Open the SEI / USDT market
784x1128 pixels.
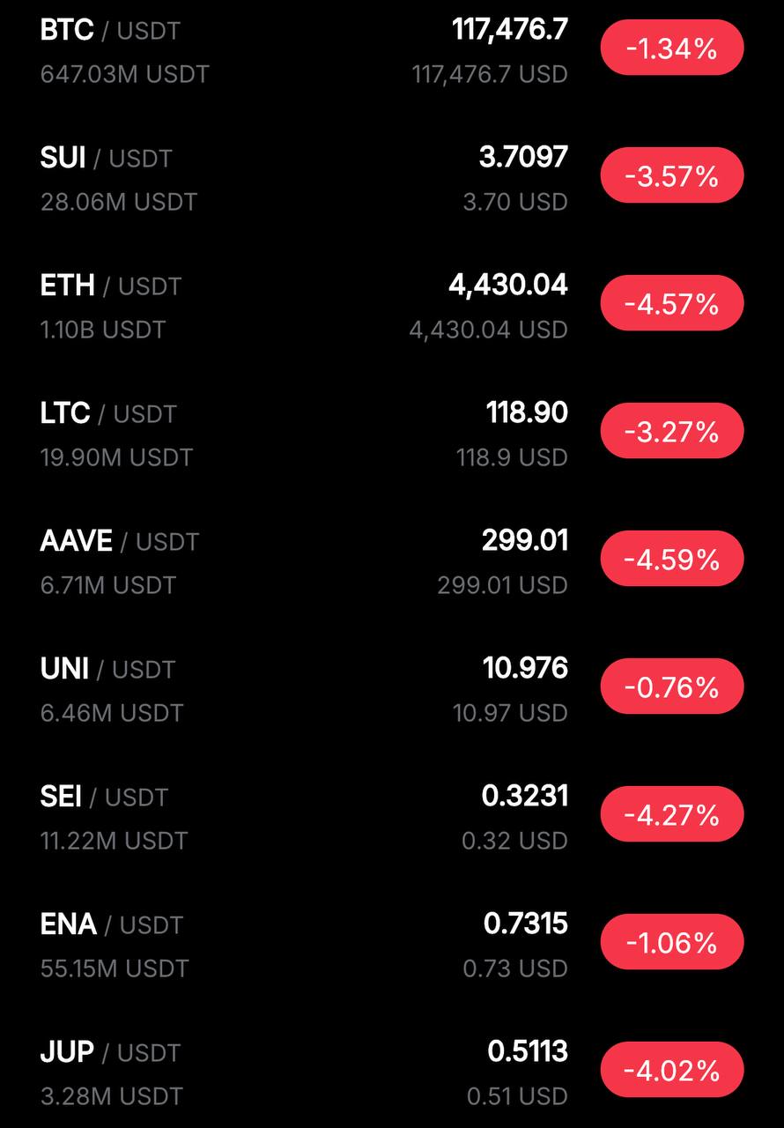(392, 818)
